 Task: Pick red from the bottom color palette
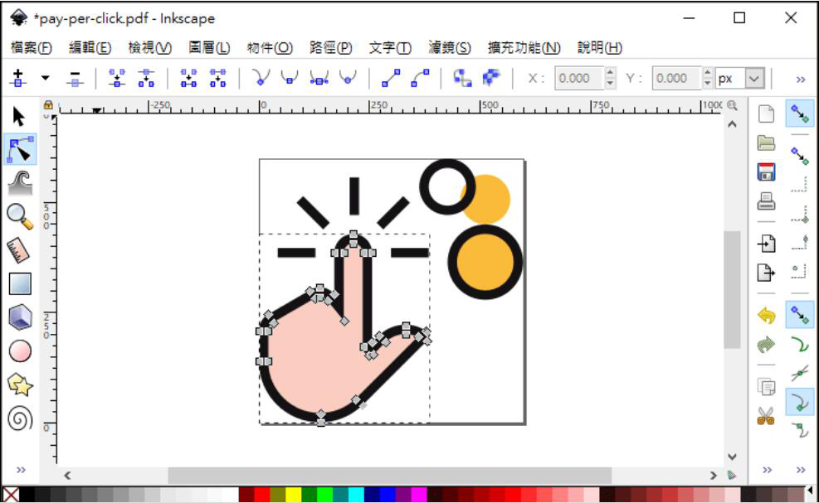point(261,492)
